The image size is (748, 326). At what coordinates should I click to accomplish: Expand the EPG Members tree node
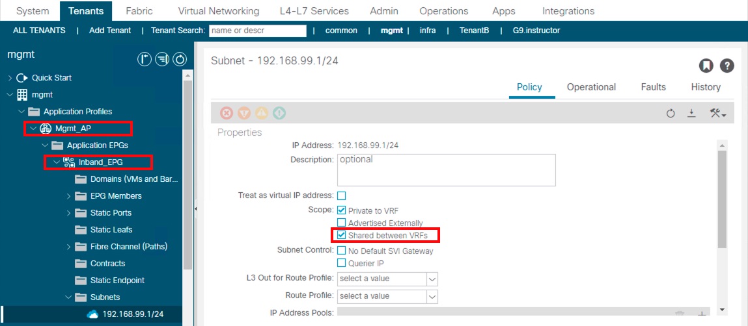70,196
